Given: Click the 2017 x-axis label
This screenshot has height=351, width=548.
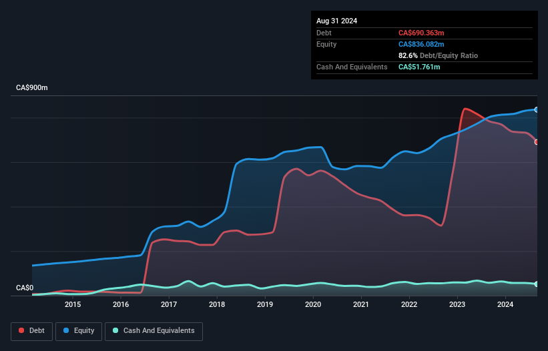Looking at the screenshot, I should coord(169,304).
